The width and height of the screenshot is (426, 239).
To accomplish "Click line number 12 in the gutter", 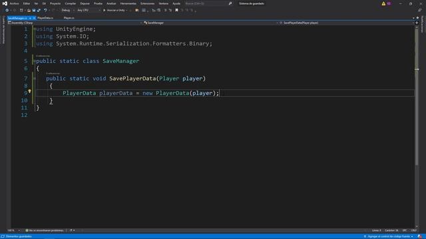I will pyautogui.click(x=24, y=115).
